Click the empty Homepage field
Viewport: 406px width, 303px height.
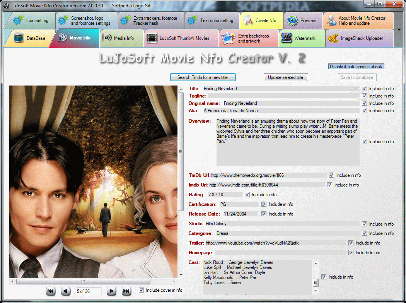point(280,252)
